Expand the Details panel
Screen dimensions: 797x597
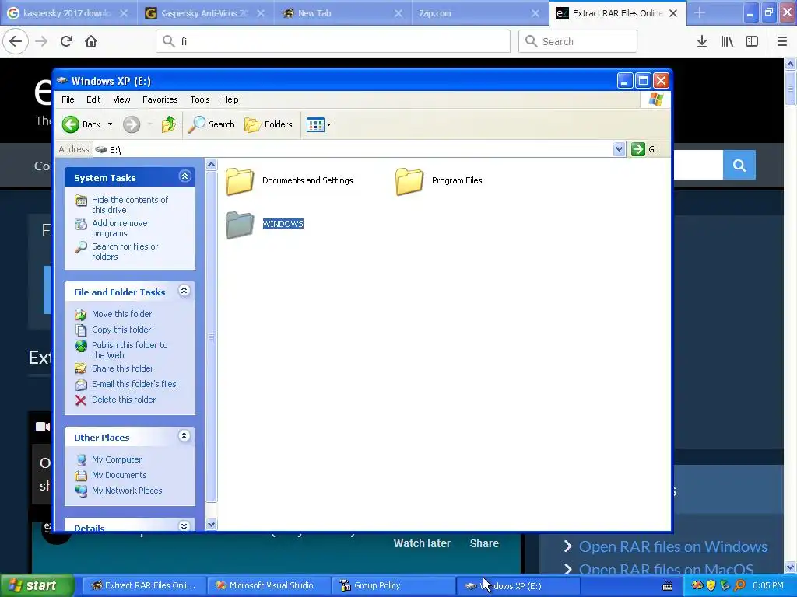[x=184, y=526]
